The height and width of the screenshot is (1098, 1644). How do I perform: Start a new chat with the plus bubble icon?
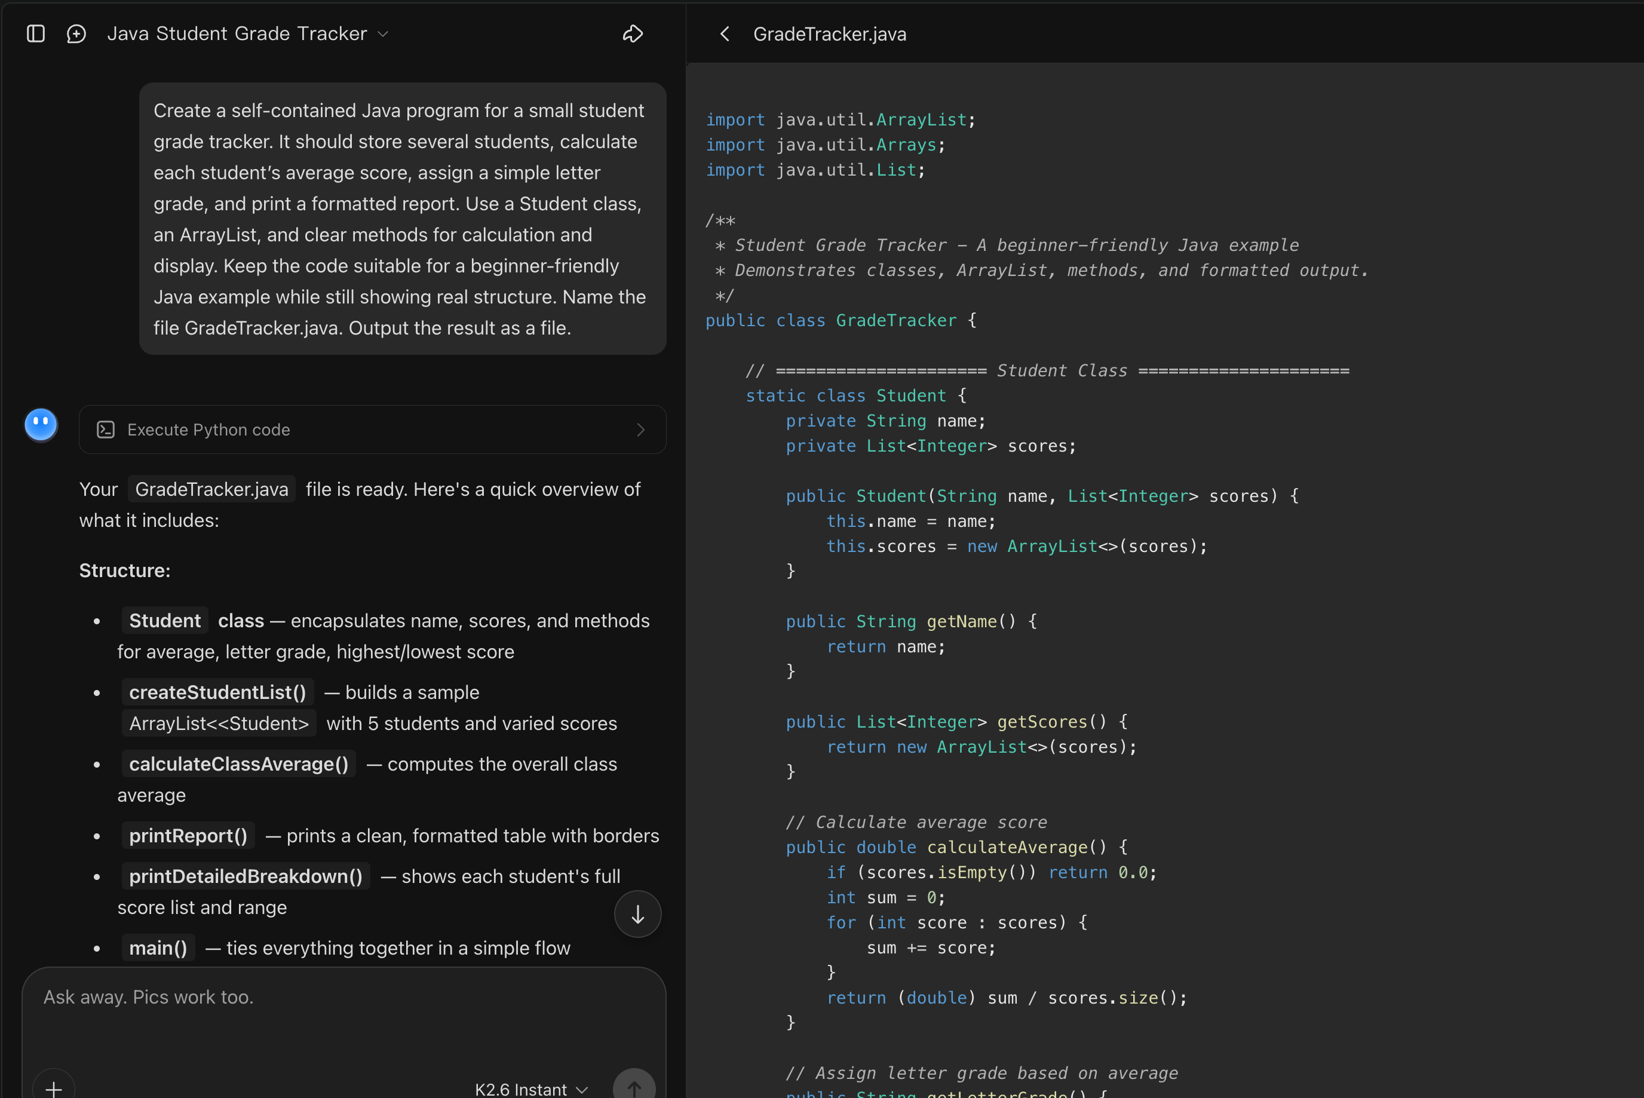tap(76, 33)
